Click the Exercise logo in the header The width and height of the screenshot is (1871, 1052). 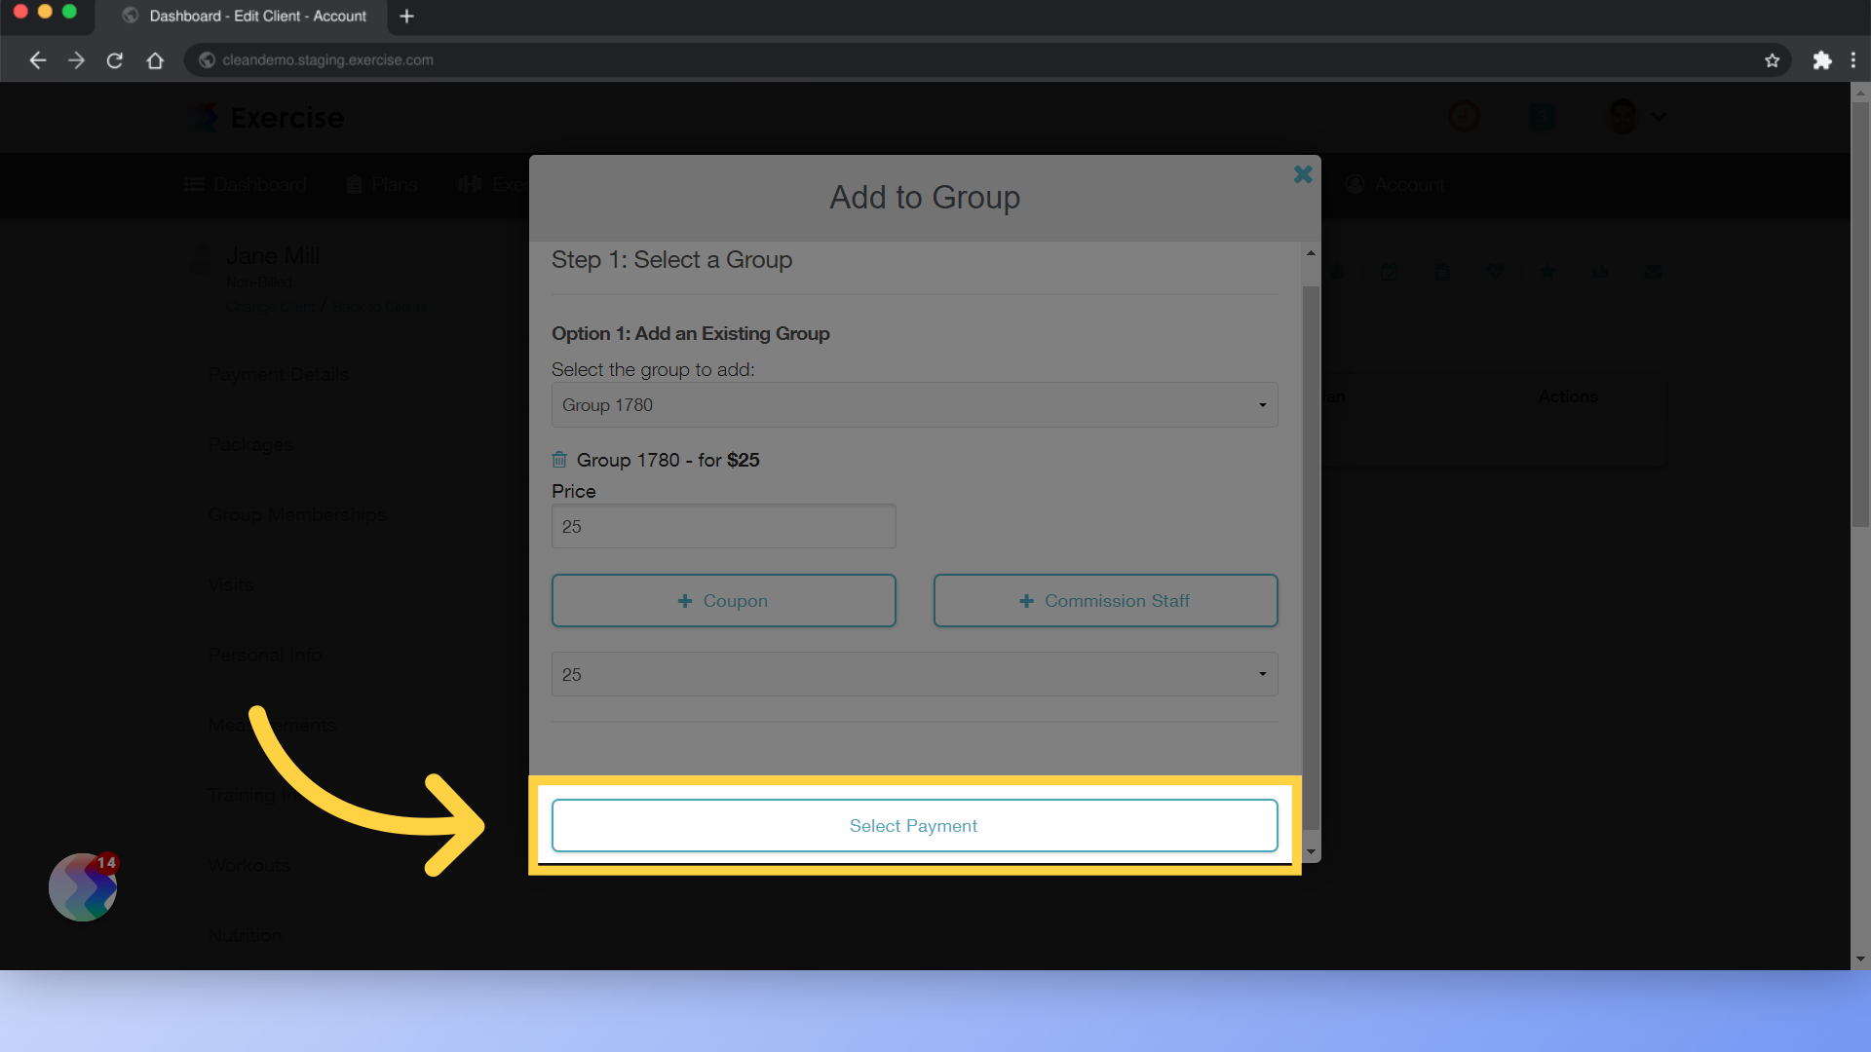coord(266,118)
